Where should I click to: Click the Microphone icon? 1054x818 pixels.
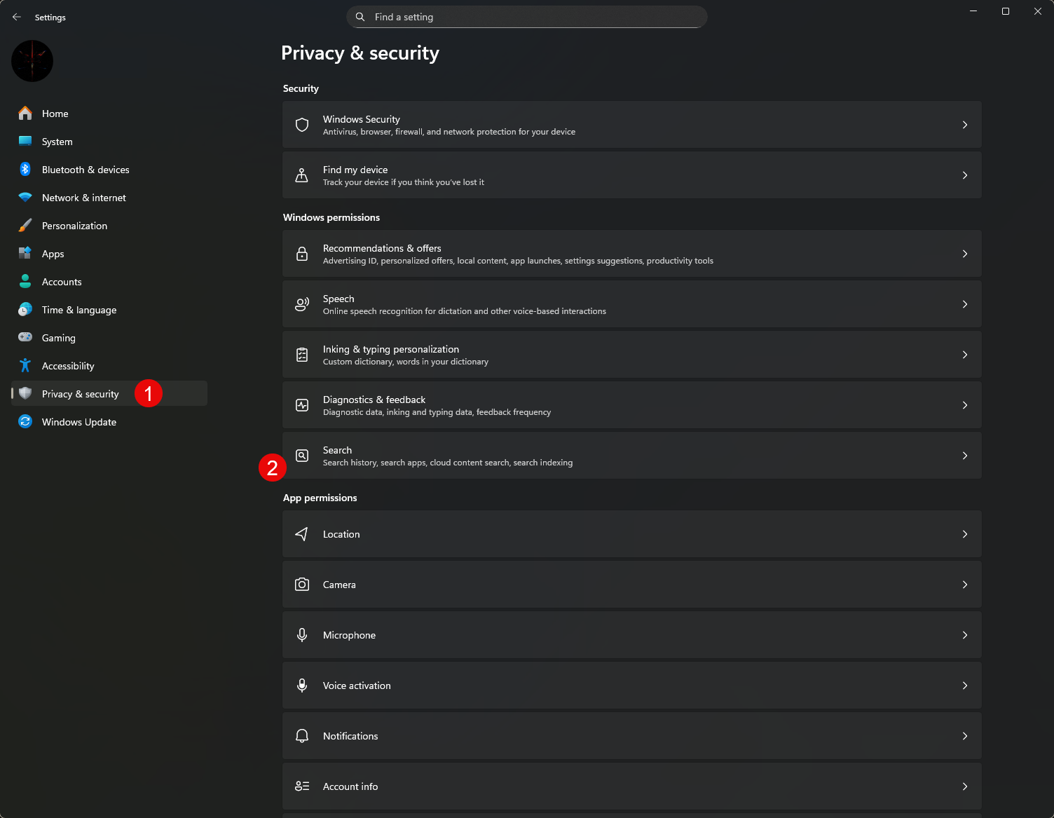pyautogui.click(x=302, y=635)
